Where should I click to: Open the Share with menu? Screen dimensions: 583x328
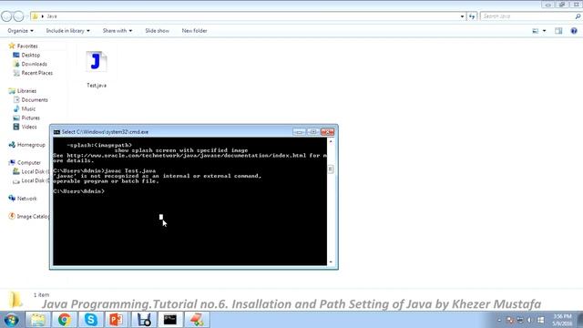pos(118,31)
